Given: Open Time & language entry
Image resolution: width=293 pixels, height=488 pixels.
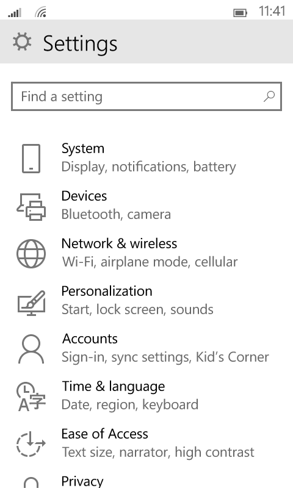Looking at the screenshot, I should click(114, 387).
